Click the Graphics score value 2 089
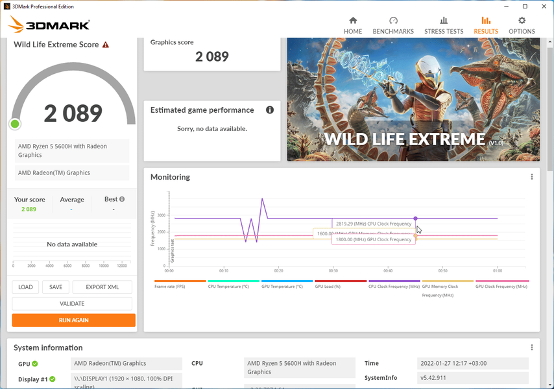This screenshot has width=554, height=389. point(212,56)
